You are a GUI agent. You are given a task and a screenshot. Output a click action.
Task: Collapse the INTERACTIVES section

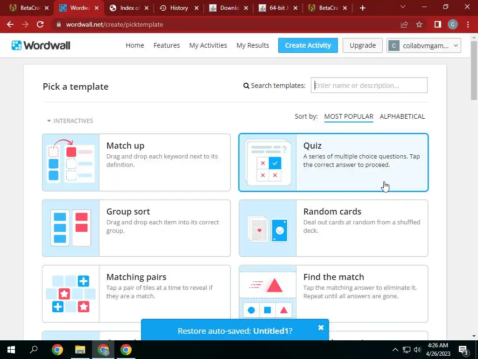pyautogui.click(x=70, y=121)
